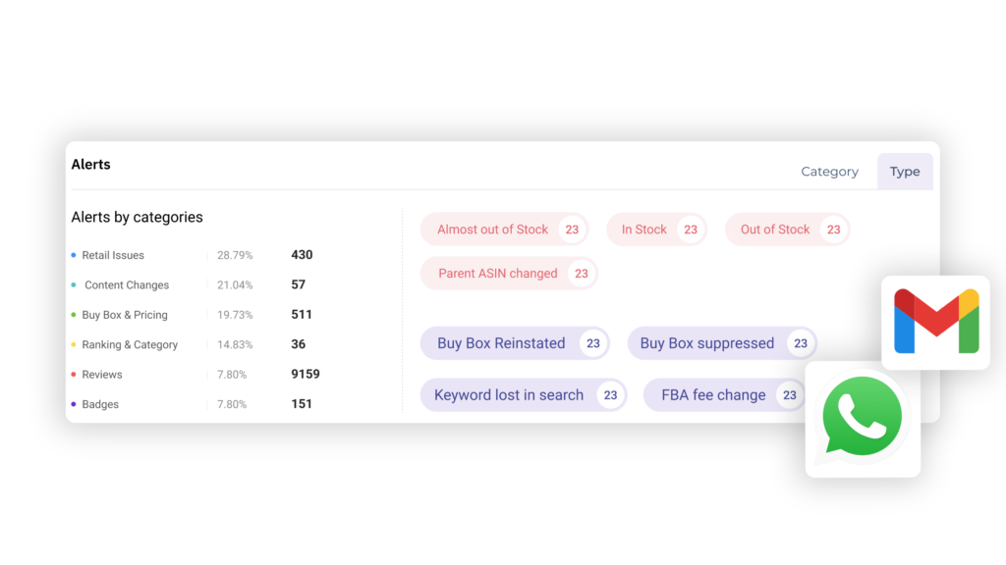Select the Badges category

100,404
